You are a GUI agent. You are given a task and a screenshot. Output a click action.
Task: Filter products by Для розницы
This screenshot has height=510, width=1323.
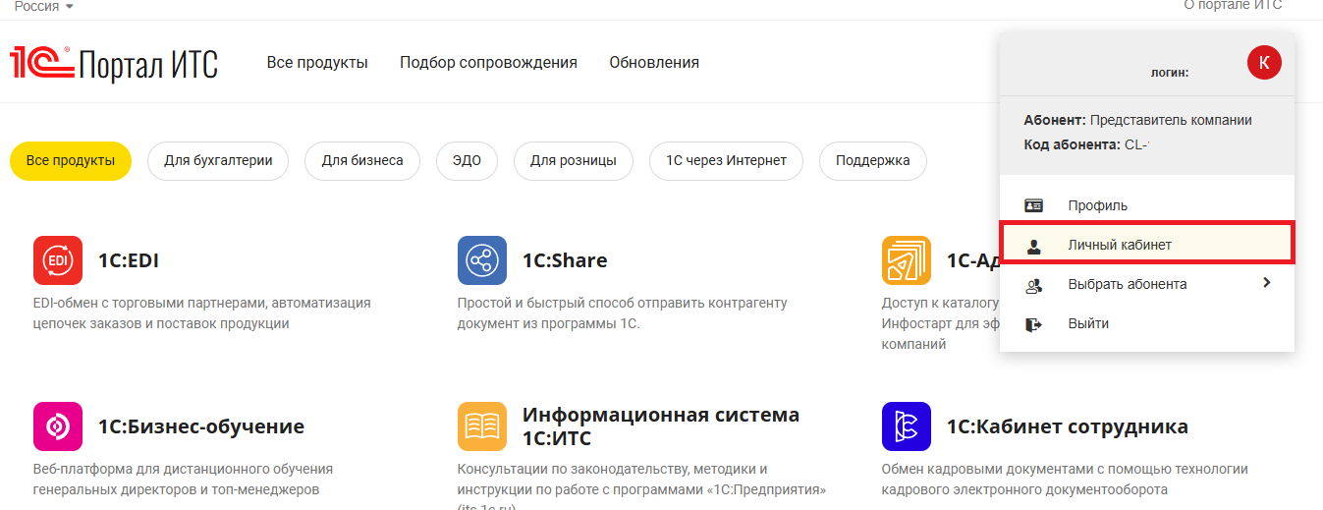click(x=574, y=160)
